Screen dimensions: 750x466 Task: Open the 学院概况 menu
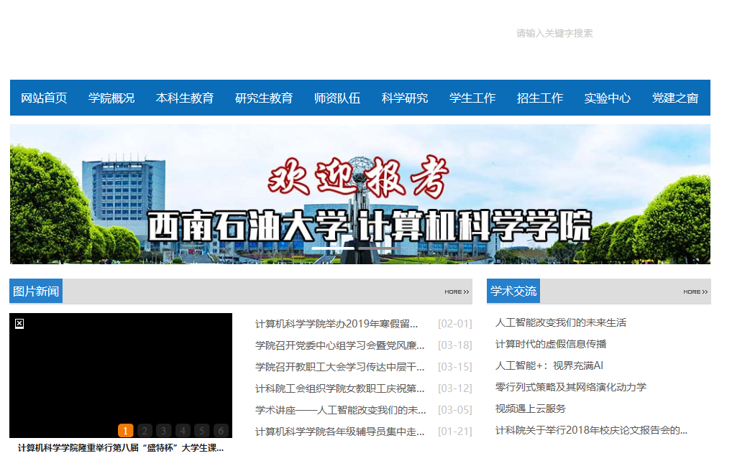point(111,98)
